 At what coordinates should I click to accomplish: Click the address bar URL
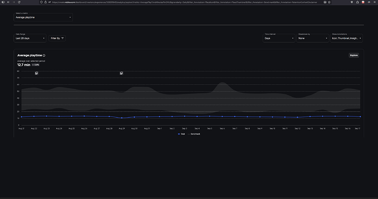point(185,2)
